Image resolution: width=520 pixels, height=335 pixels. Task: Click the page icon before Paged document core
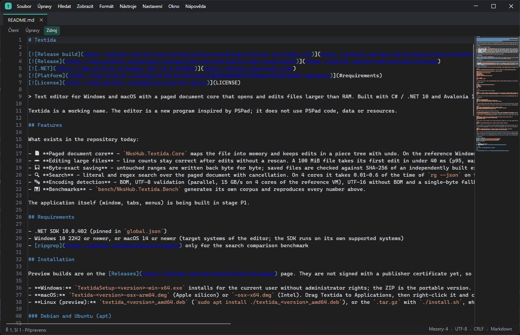[37, 153]
